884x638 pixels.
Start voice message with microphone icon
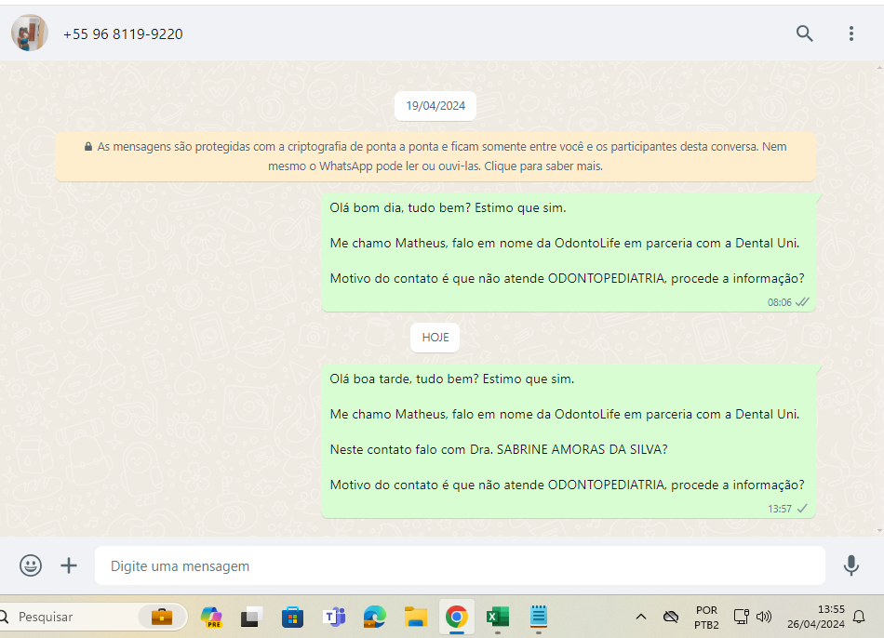click(x=851, y=565)
